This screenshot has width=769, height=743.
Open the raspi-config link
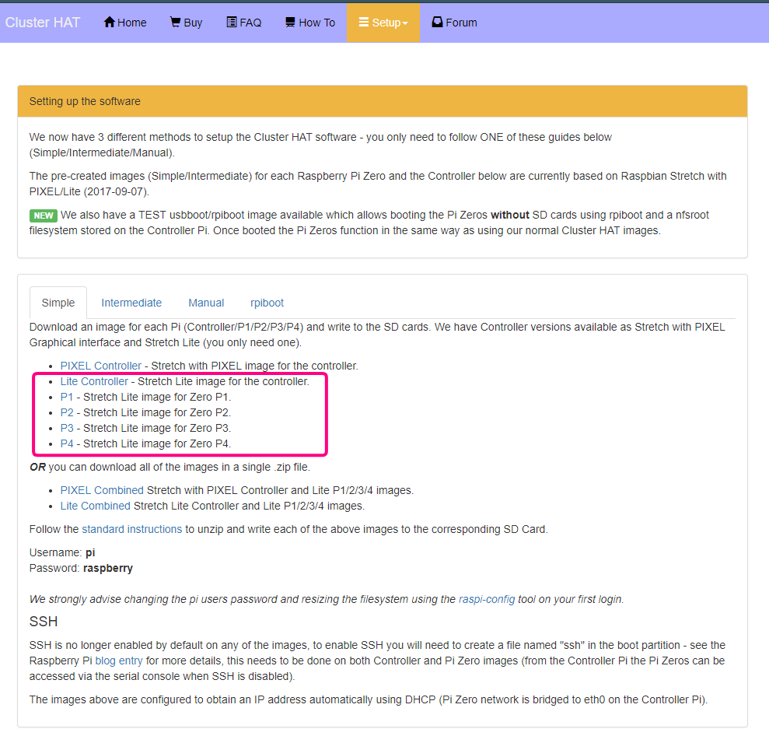(487, 599)
